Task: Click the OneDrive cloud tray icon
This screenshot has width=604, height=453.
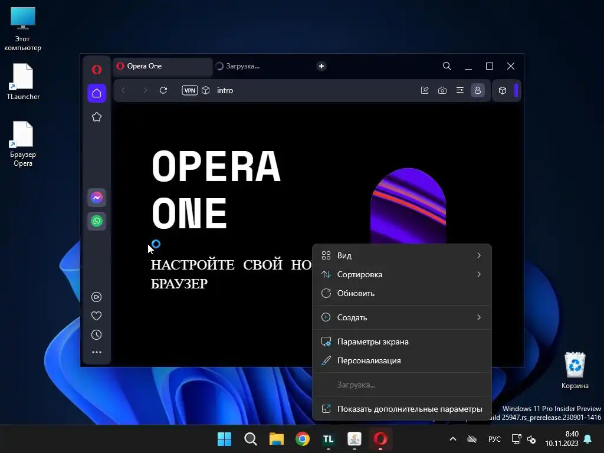Action: pyautogui.click(x=472, y=439)
